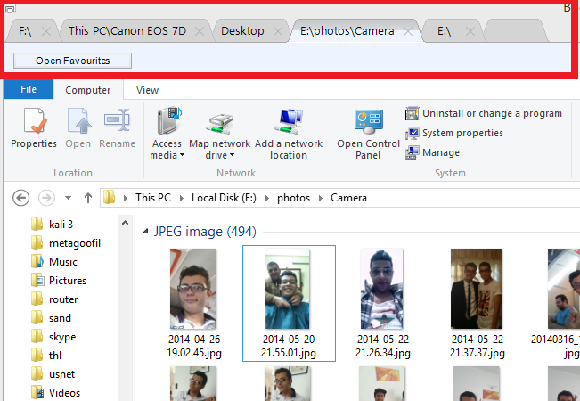Switch to the View ribbon tab
The image size is (580, 401).
tap(147, 90)
